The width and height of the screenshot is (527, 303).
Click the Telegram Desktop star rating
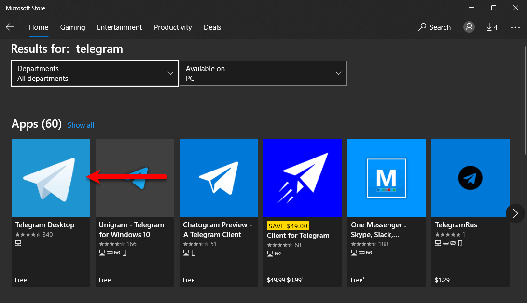pos(28,235)
